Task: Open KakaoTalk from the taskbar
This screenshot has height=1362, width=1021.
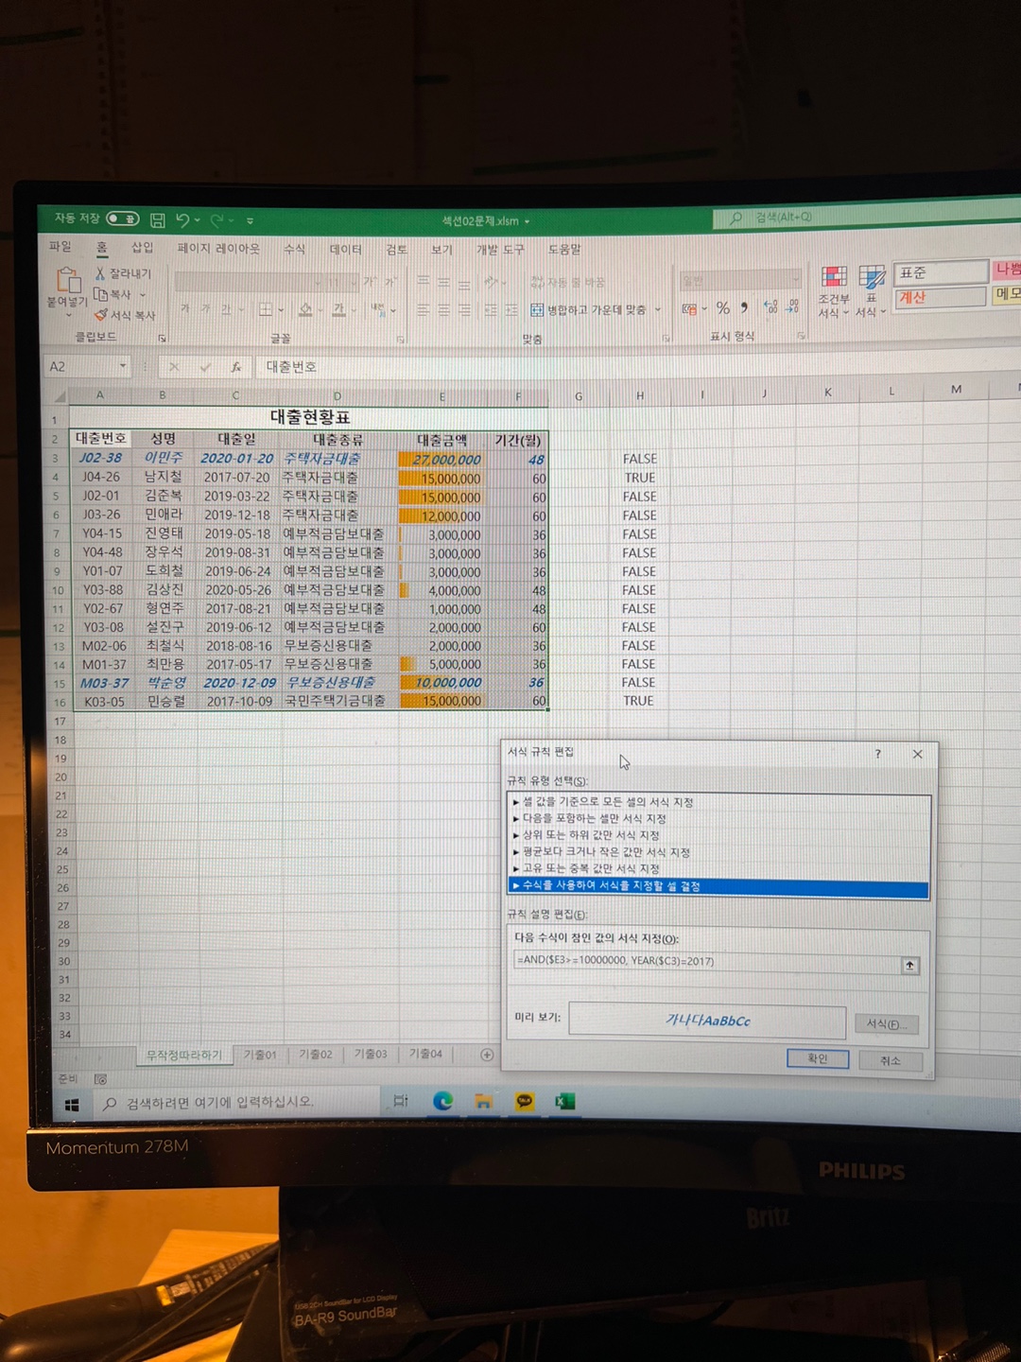Action: [525, 1102]
